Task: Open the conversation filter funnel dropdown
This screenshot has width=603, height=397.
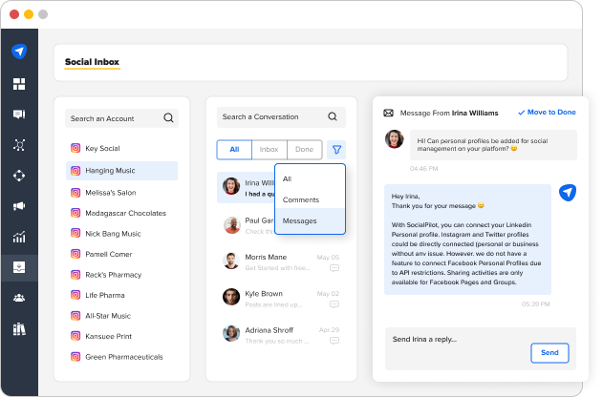Action: coord(335,150)
